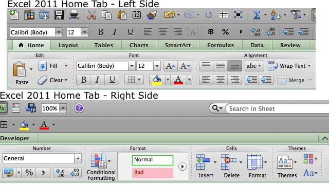Open the General number format dropdown
Viewport: 329px width, 185px height.
78,159
